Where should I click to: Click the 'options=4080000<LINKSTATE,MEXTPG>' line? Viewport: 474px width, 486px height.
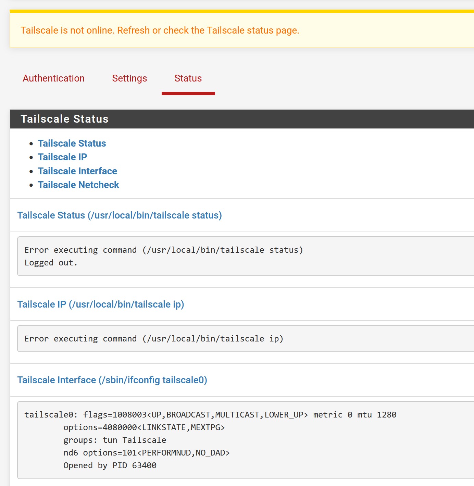pyautogui.click(x=144, y=427)
